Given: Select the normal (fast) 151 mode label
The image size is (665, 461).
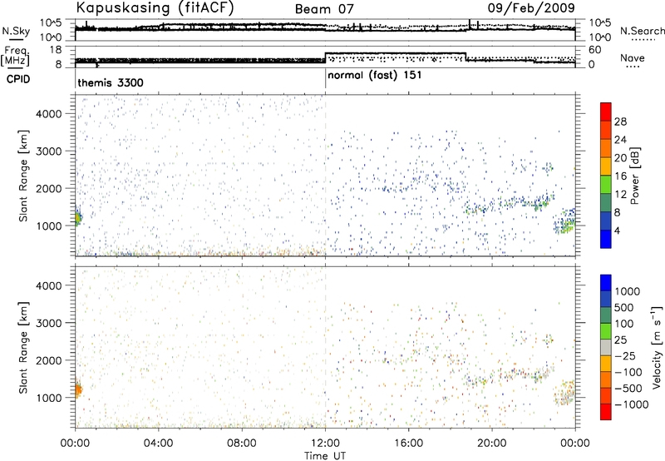Looking at the screenshot, I should point(375,75).
